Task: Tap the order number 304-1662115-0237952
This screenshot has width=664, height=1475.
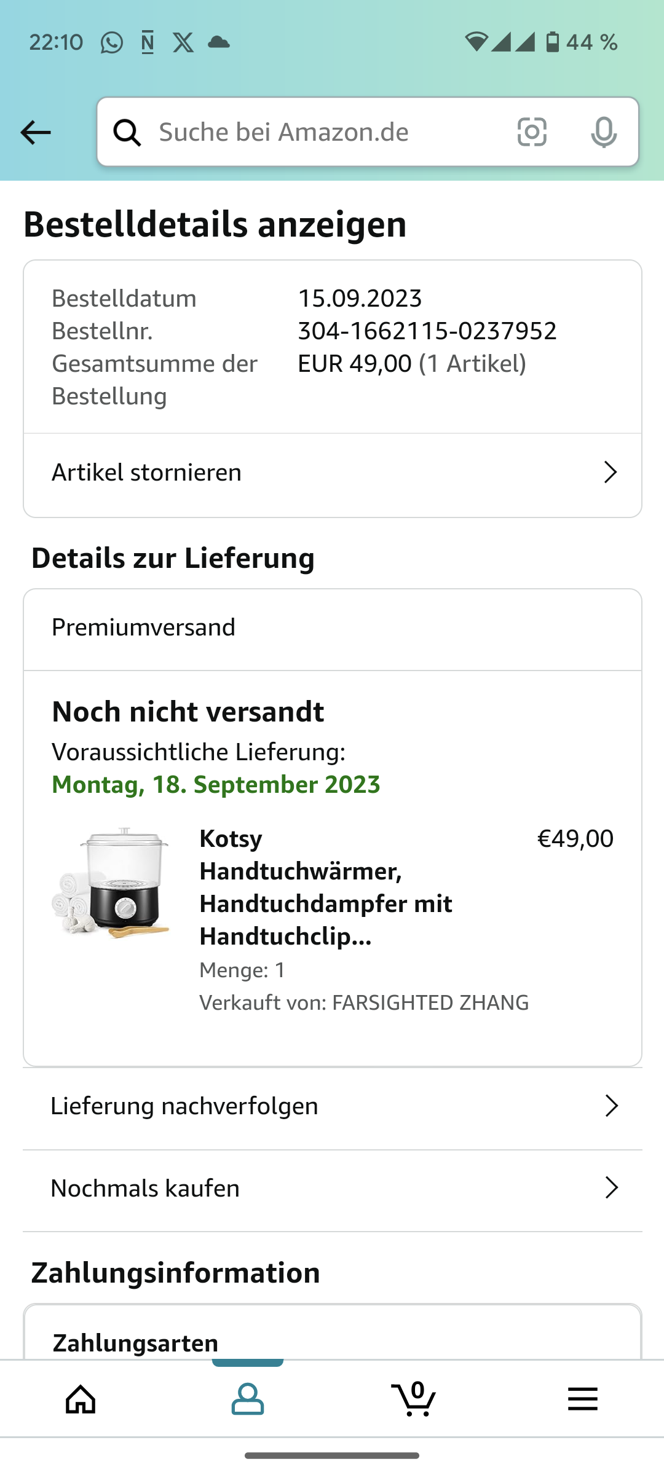Action: (x=427, y=331)
